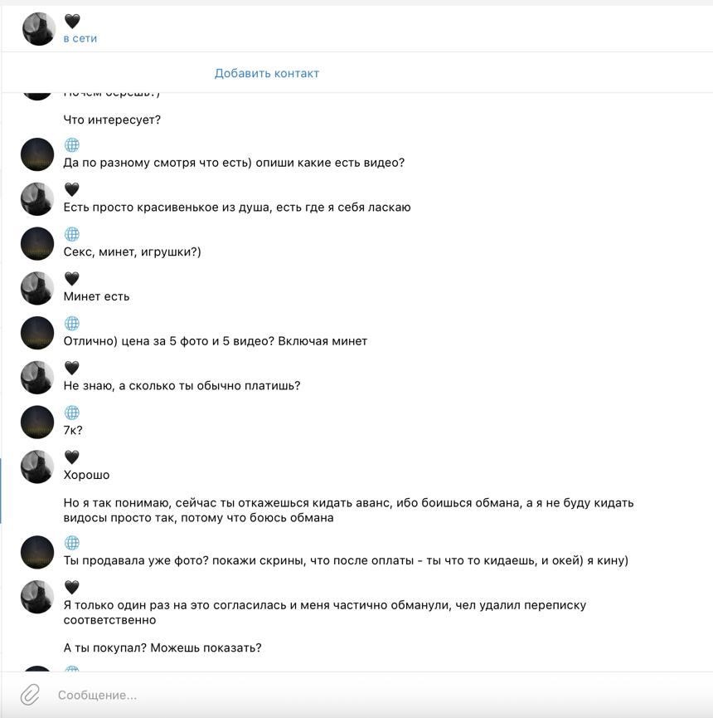
Task: Click the paperclip attach file icon
Action: pos(30,695)
